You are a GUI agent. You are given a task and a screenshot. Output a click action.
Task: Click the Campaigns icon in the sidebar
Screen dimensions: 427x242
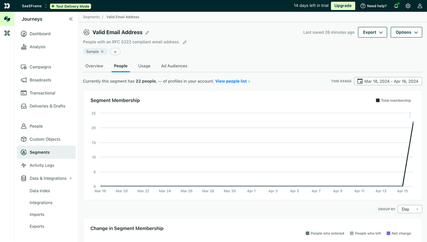pyautogui.click(x=24, y=67)
